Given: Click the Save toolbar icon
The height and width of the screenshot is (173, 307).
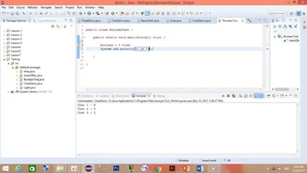Looking at the screenshot, I should click(x=12, y=13).
